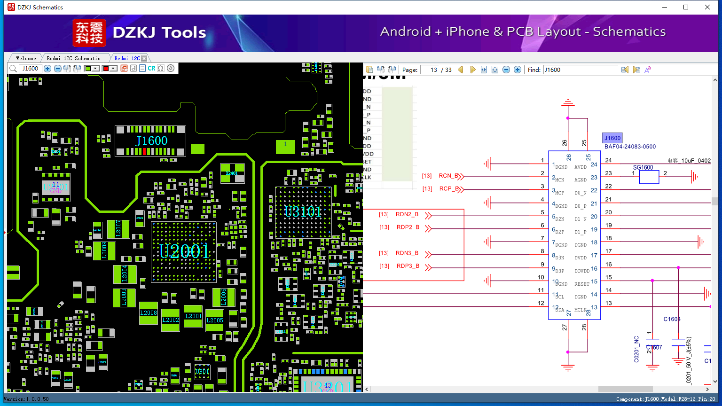Fit the whole schematic page in view
Viewport: 722px width, 406px height.
pyautogui.click(x=495, y=70)
